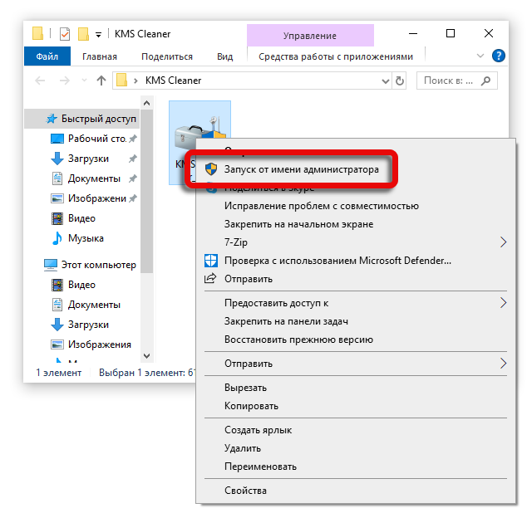The width and height of the screenshot is (527, 513).
Task: Click the Управление contextual tab
Action: click(310, 36)
